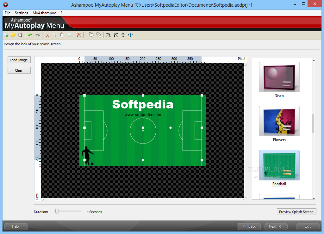Click template list scrollbar thumb
324x234 pixels.
tap(313, 123)
